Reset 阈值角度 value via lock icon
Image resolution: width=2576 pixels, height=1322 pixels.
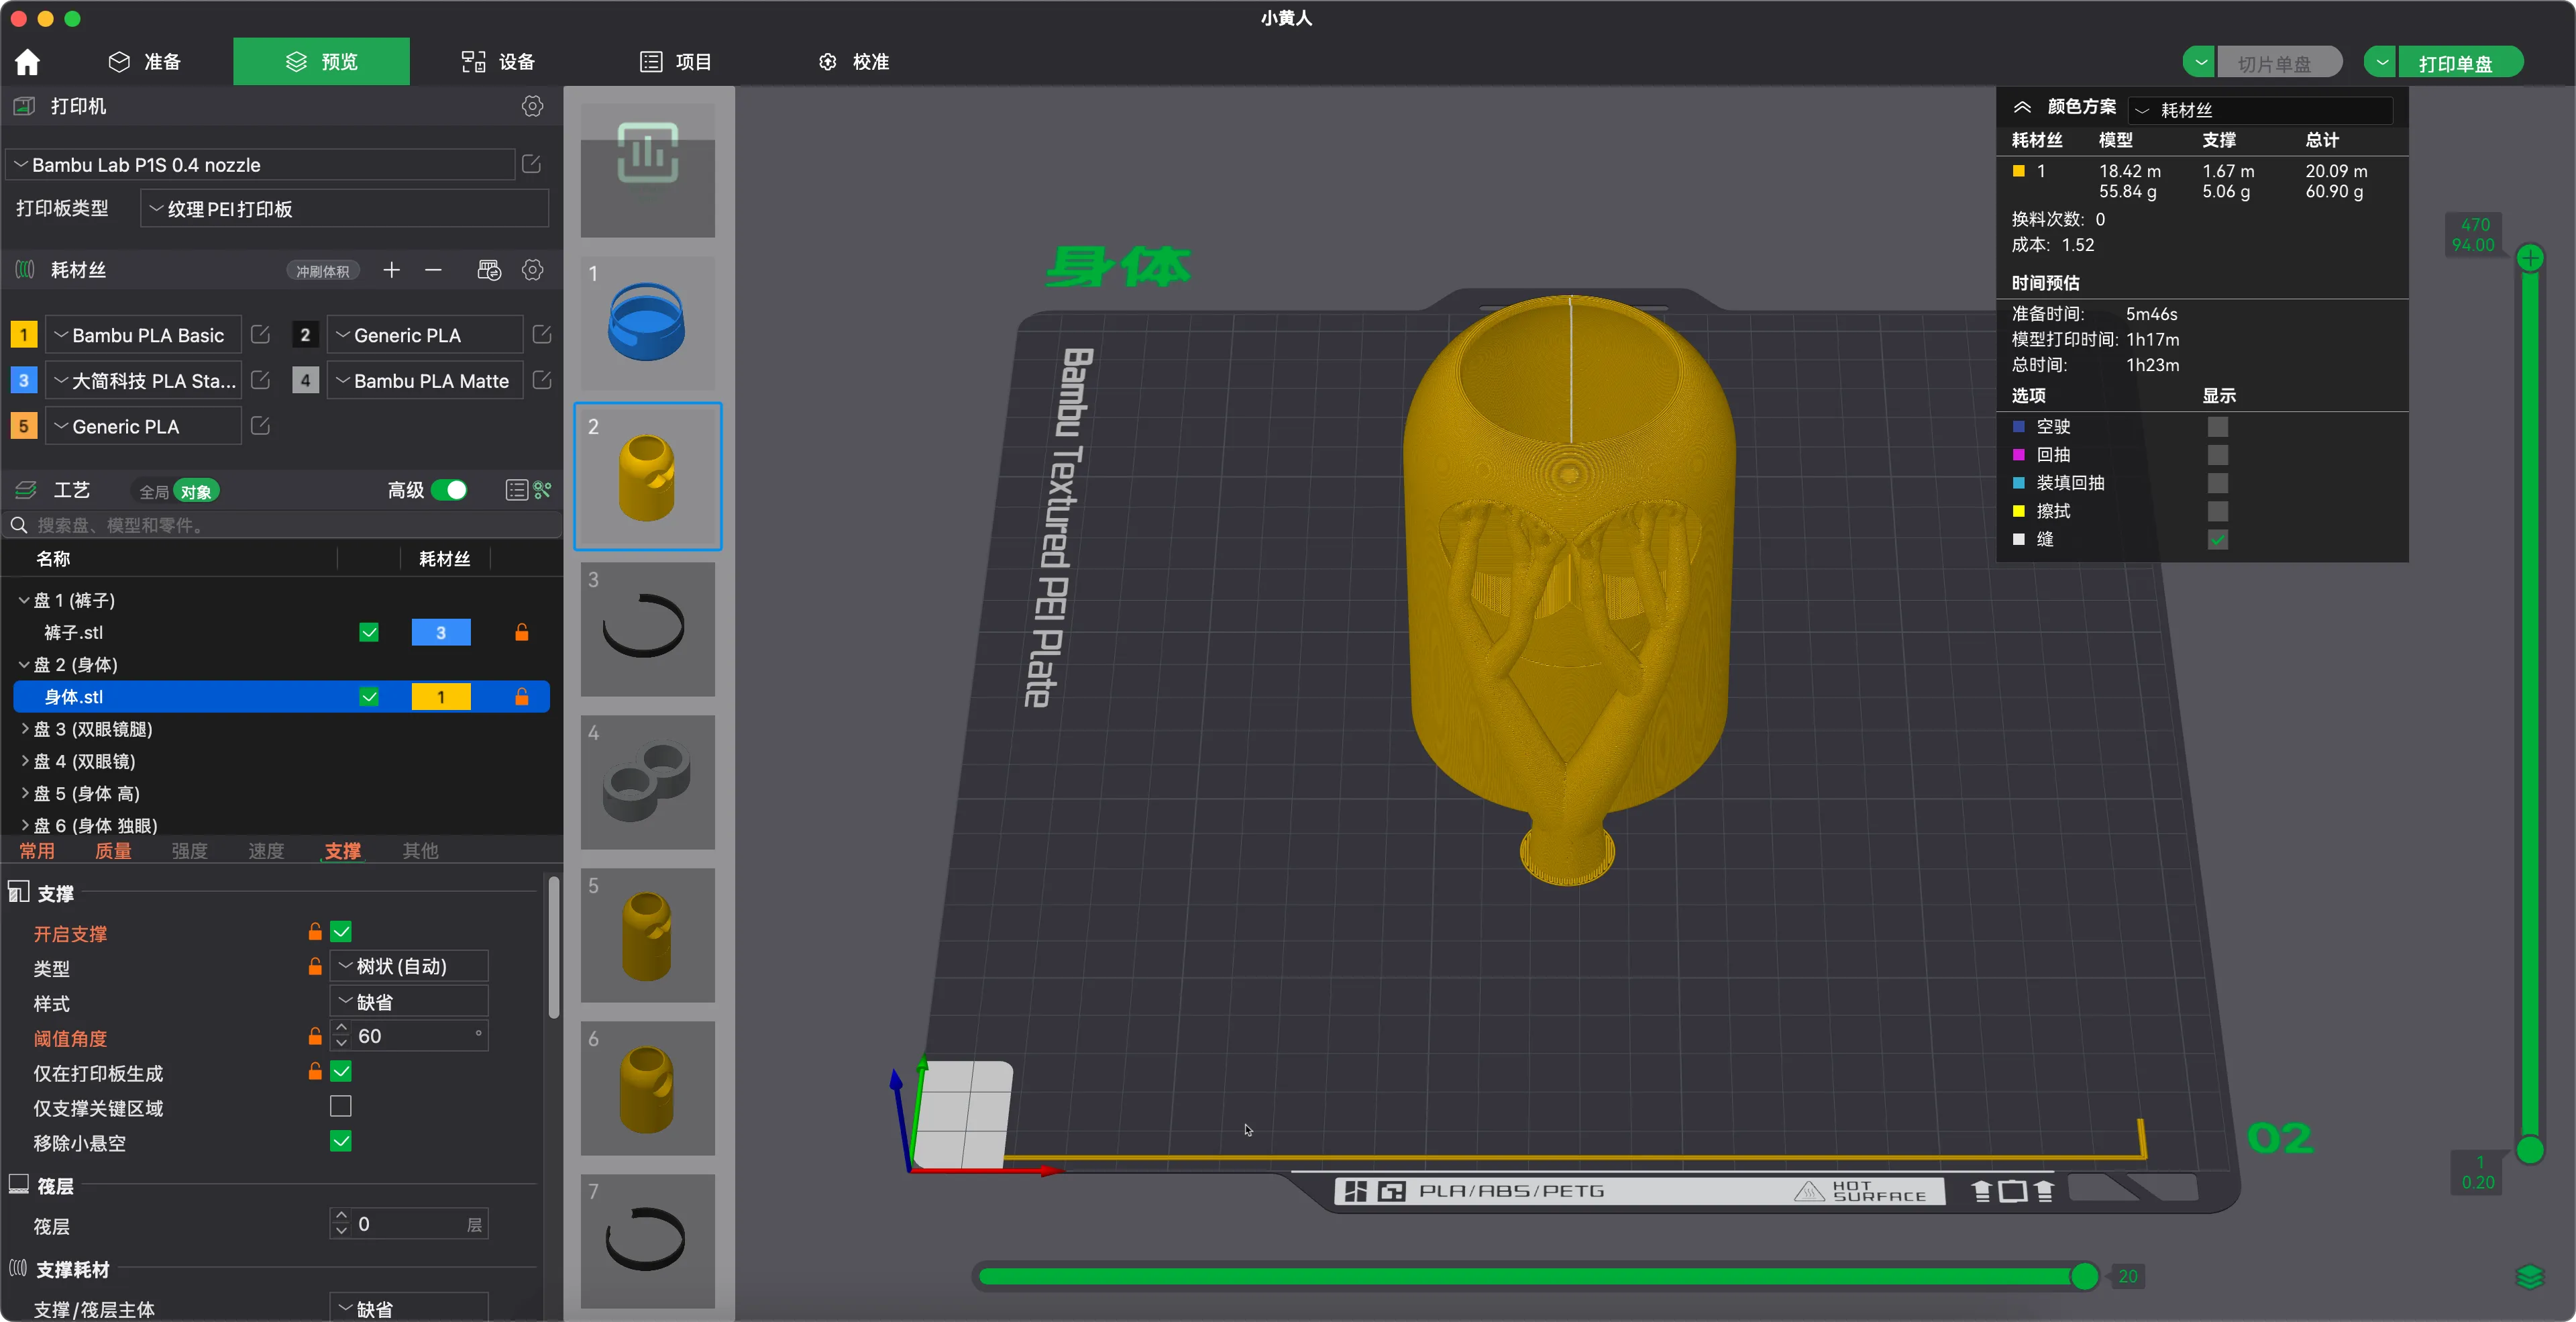point(315,1037)
